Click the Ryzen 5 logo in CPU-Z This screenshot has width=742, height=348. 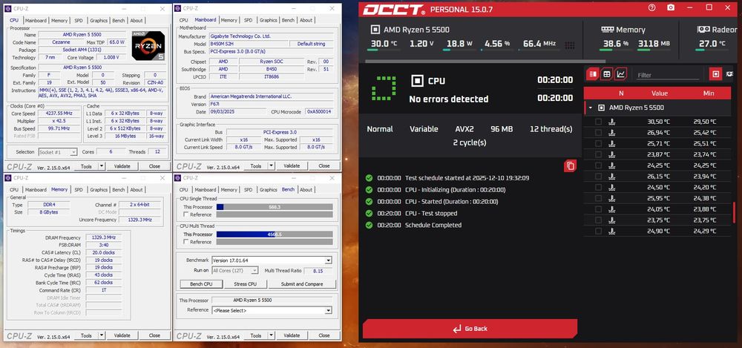[x=148, y=45]
